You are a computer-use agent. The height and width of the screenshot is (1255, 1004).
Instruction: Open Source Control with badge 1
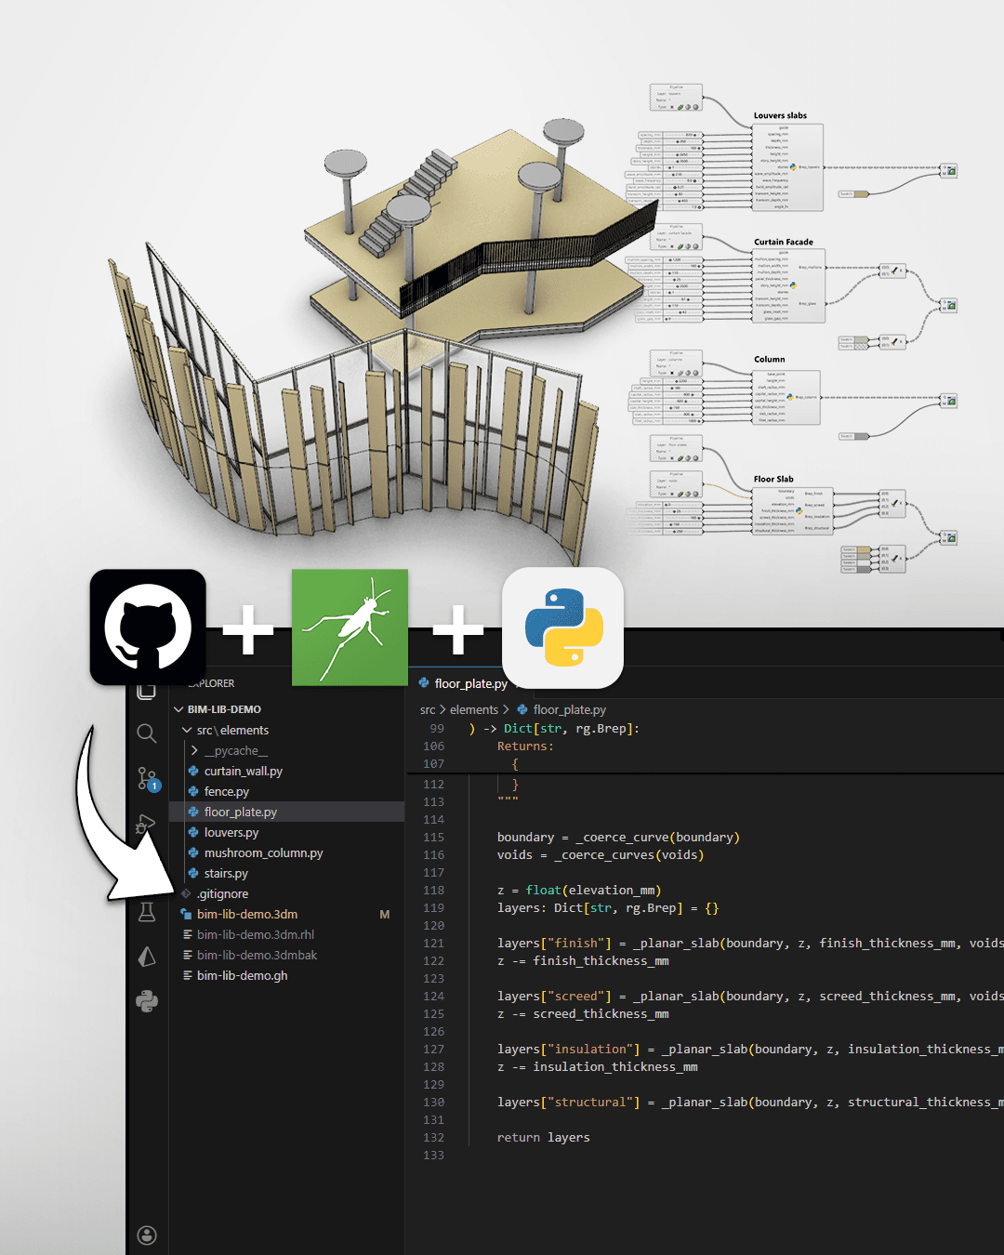coord(148,779)
